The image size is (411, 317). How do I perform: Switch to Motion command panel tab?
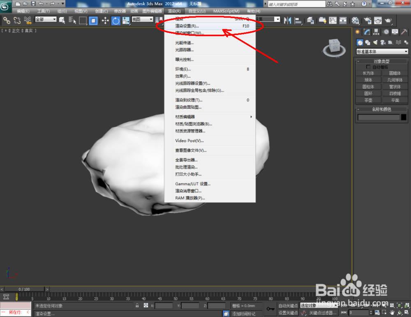(386, 32)
